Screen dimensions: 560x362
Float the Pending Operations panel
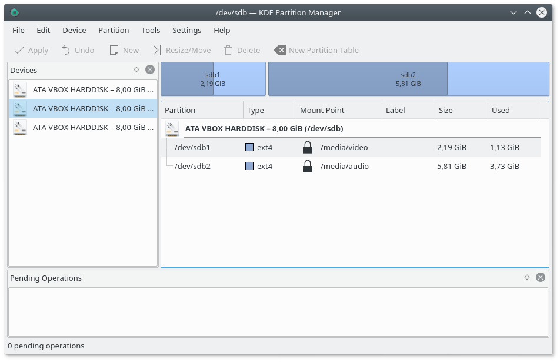[527, 277]
